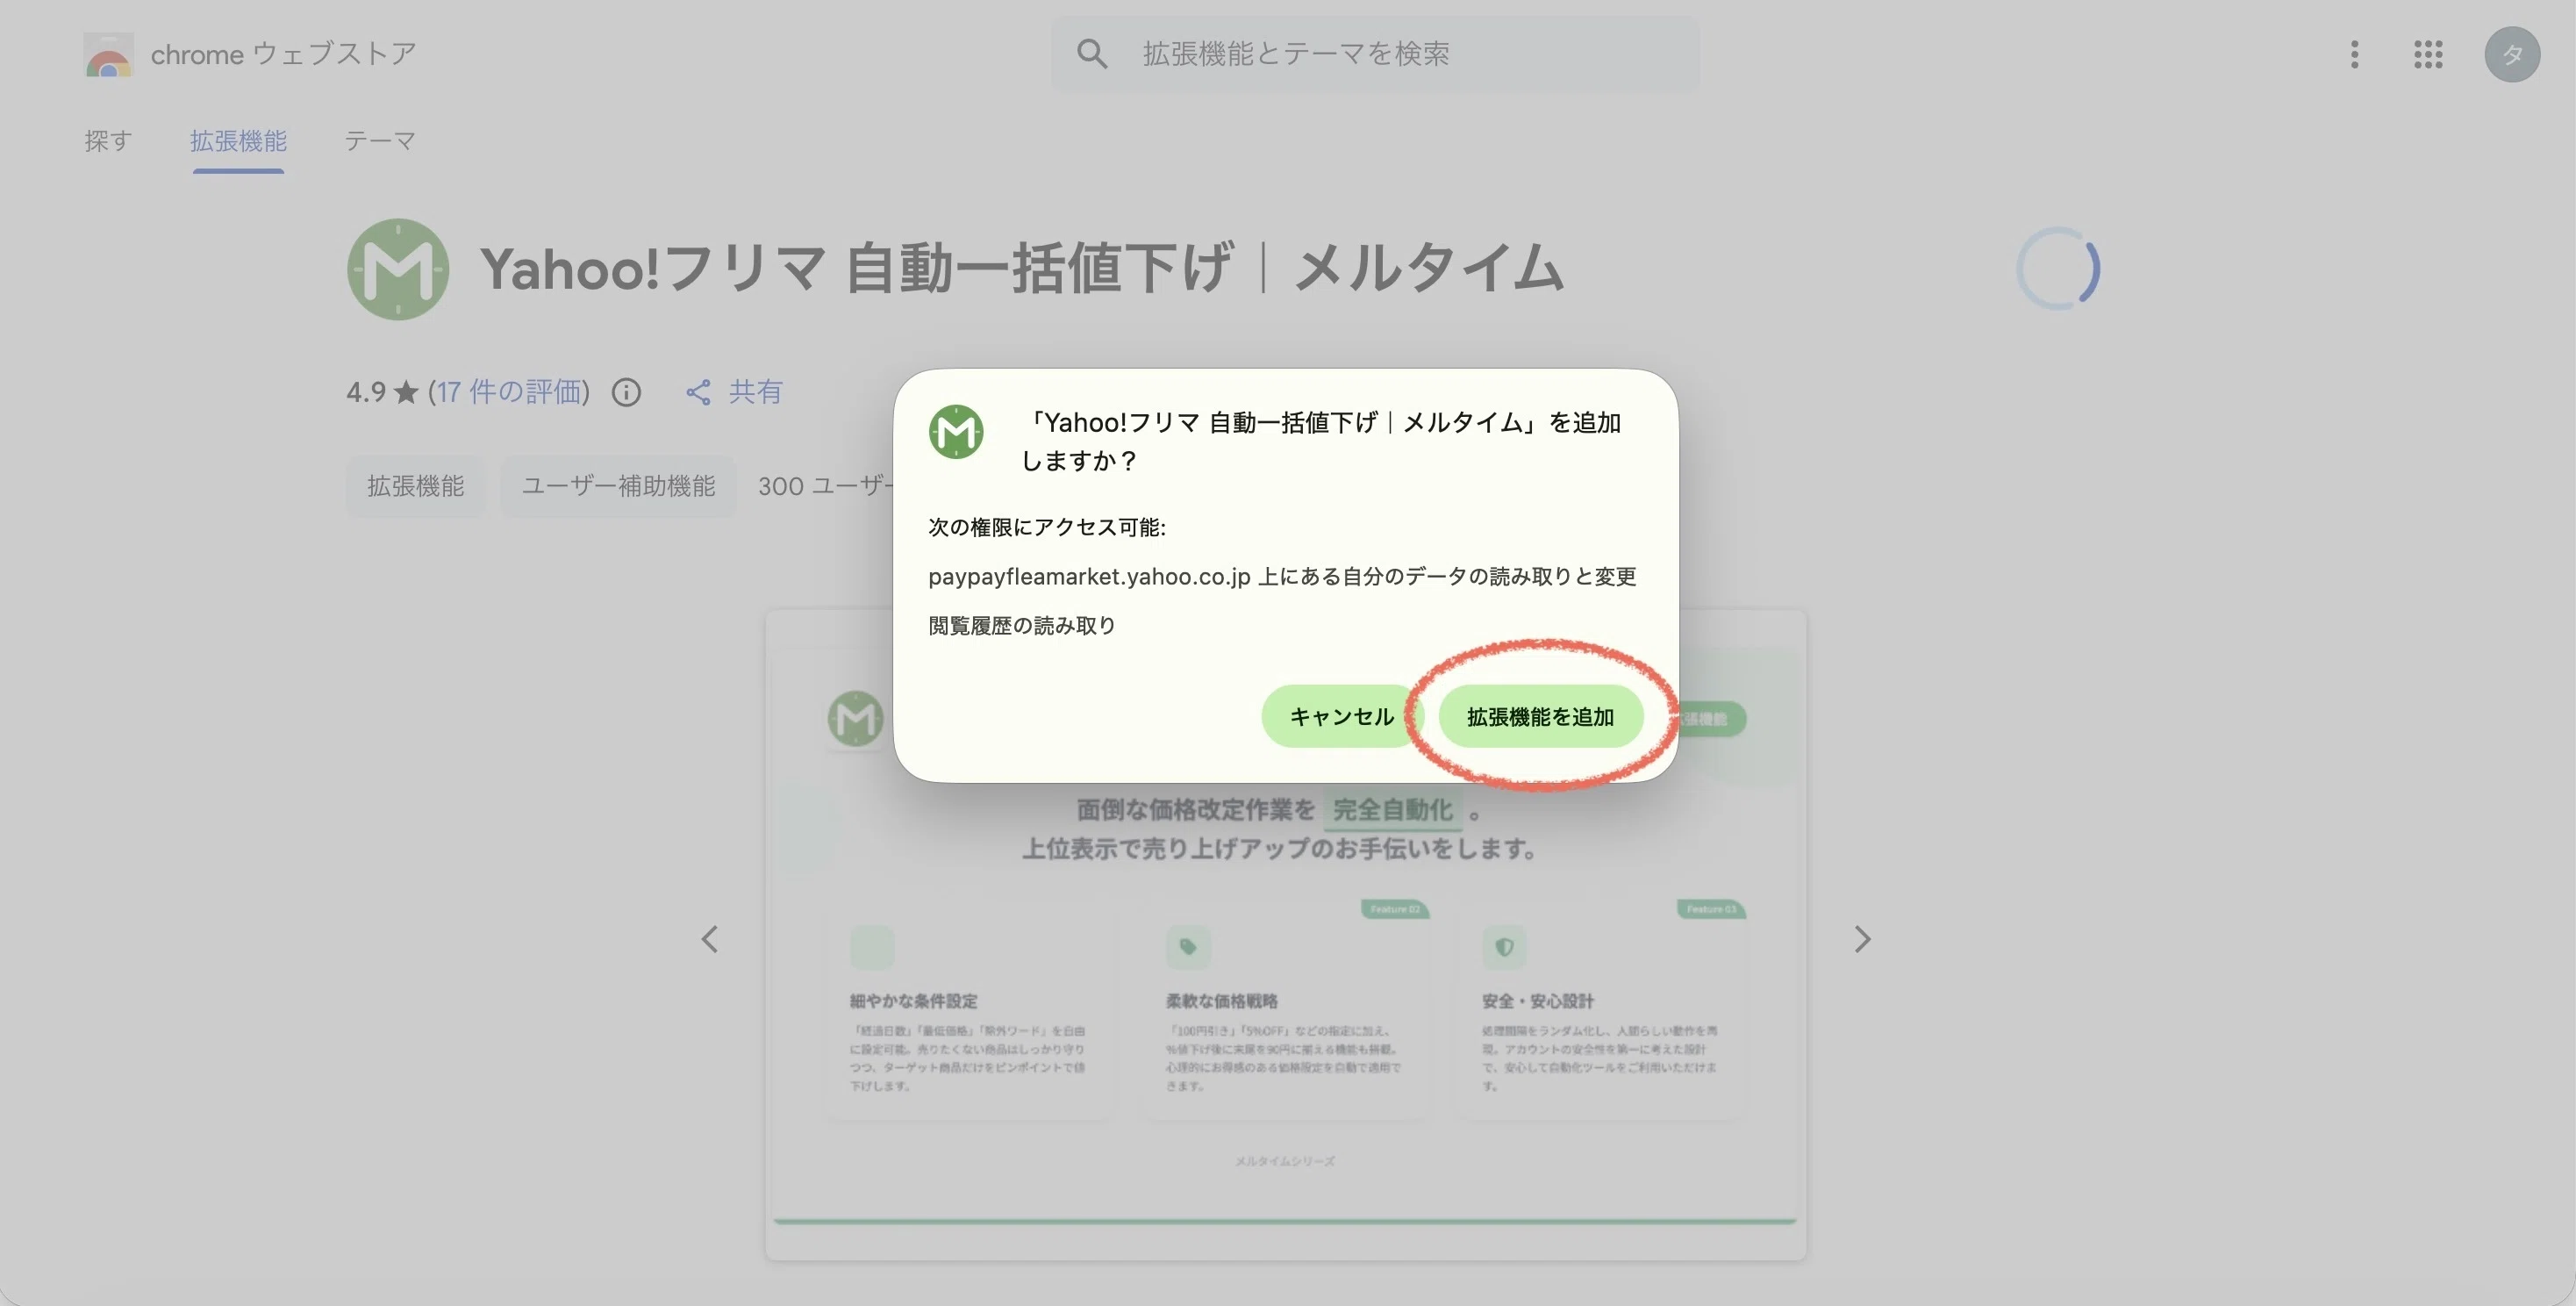This screenshot has width=2576, height=1306.
Task: Click the M icon in the dialog
Action: [x=956, y=432]
